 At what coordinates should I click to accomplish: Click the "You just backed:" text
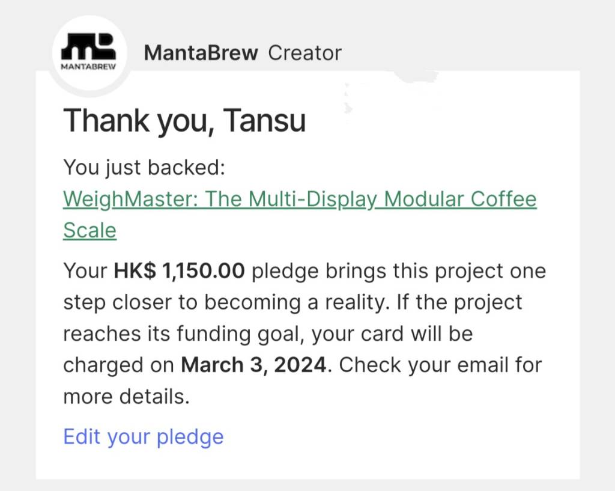[x=144, y=167]
